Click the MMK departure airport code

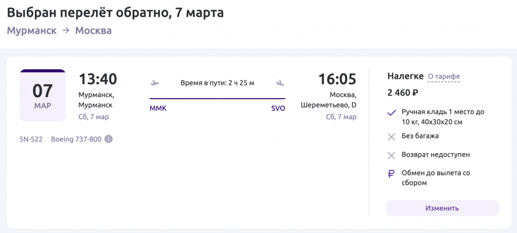point(158,108)
